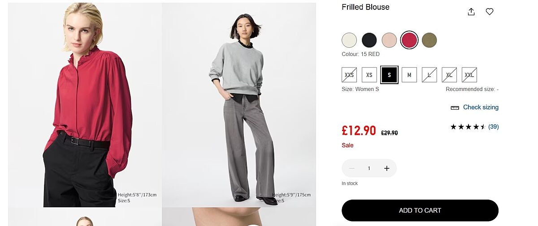Select the red colour swatch
Screen dimensions: 538x226
click(x=409, y=40)
